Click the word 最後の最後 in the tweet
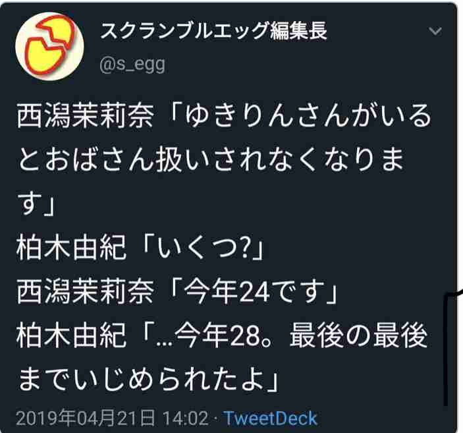Viewport: 463px width, 433px height. (358, 336)
